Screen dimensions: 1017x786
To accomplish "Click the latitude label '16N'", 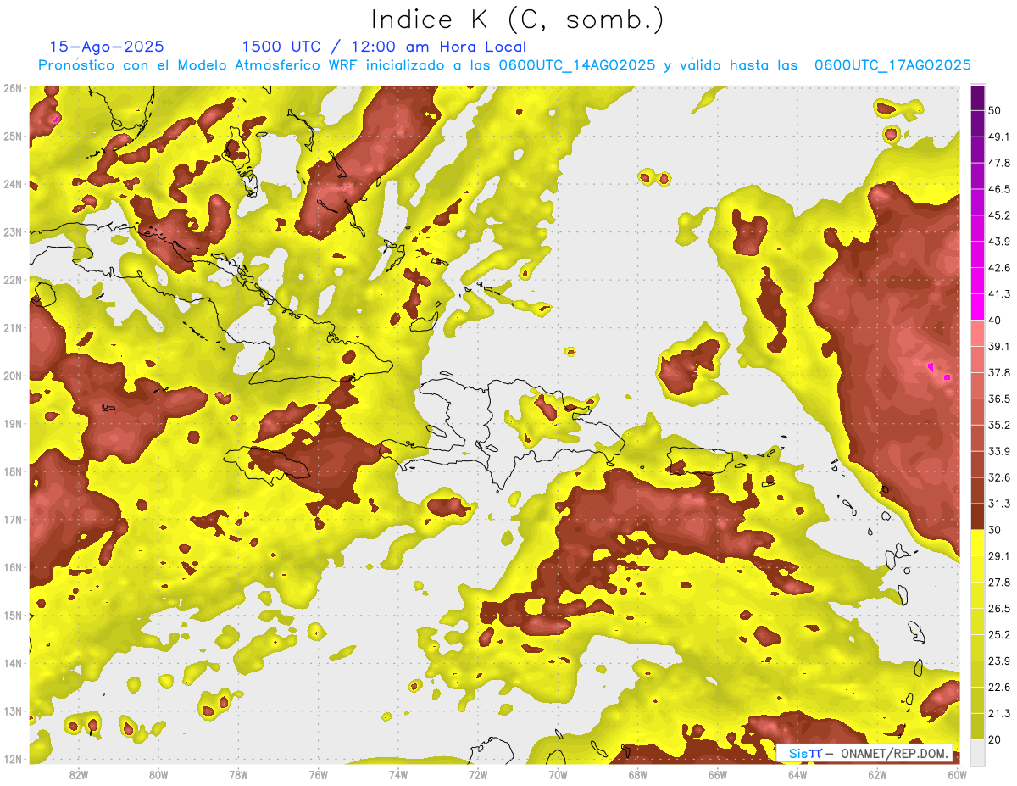I will point(13,567).
